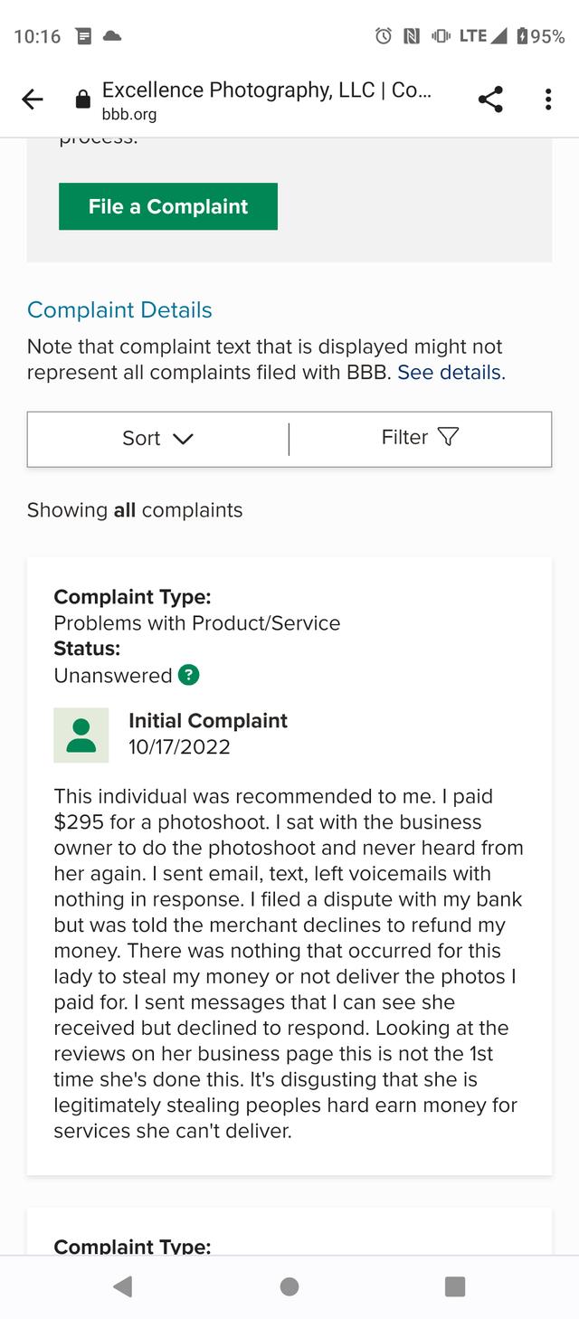Tap the browser back arrow
Viewport: 579px width, 1319px height.
tap(33, 100)
